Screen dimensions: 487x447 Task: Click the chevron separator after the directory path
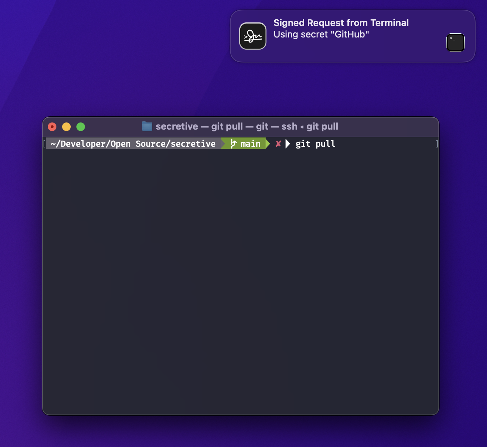[222, 144]
